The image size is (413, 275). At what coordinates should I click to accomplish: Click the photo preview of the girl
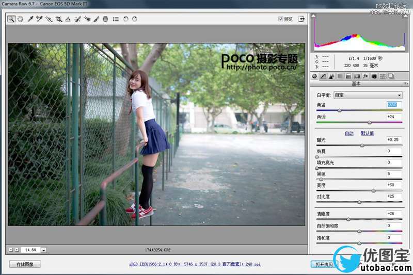[x=156, y=135]
